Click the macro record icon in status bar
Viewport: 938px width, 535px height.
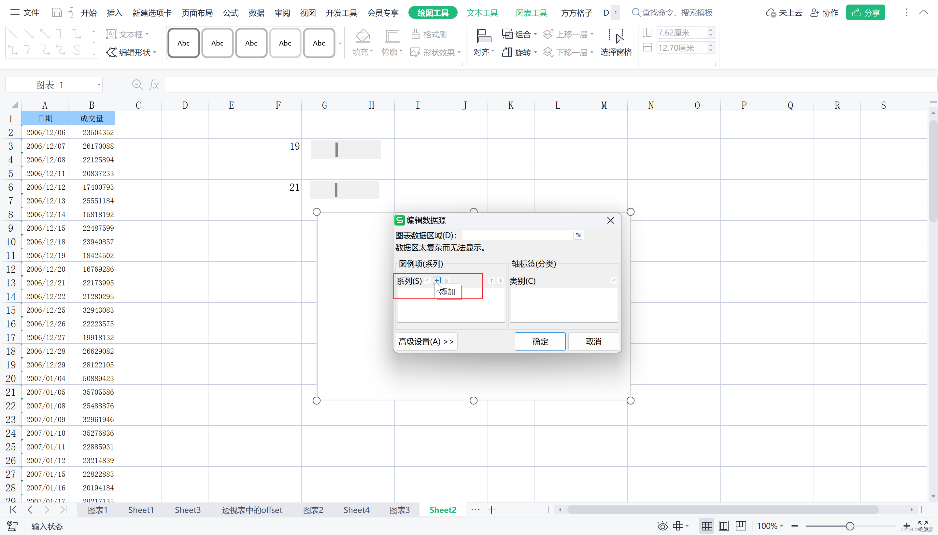pyautogui.click(x=12, y=526)
